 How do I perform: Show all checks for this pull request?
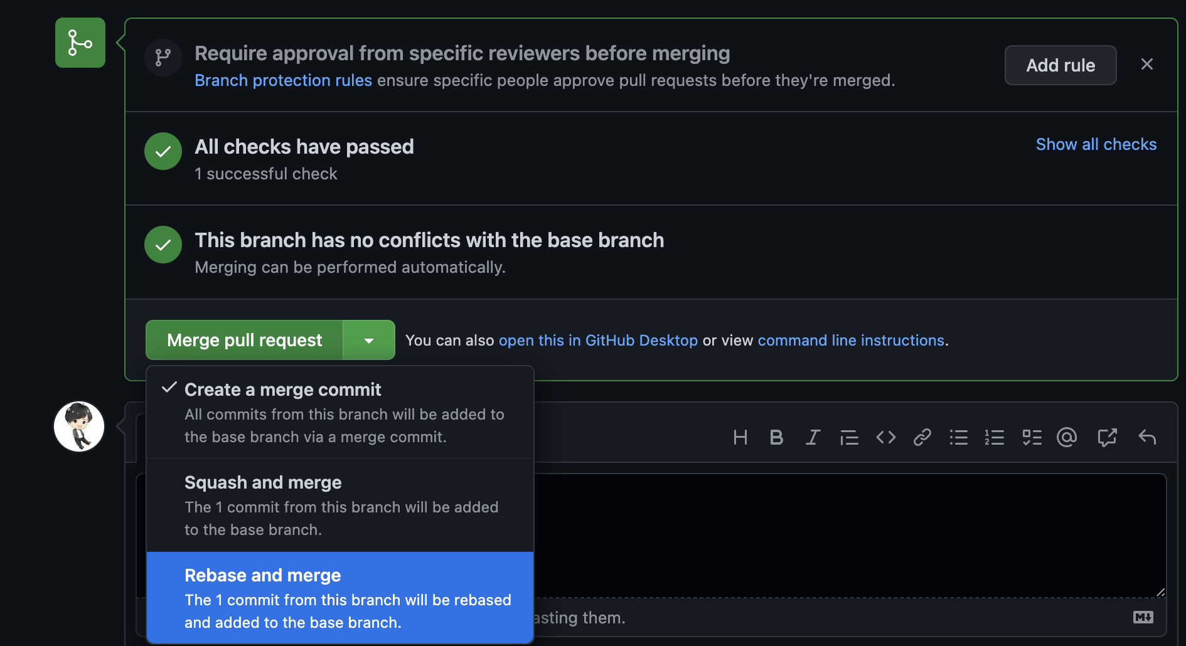point(1096,144)
